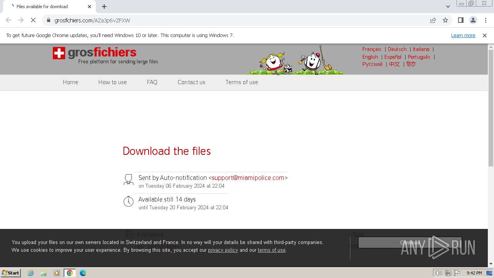The height and width of the screenshot is (278, 494).
Task: Switch language to Deutsch
Action: (x=397, y=49)
